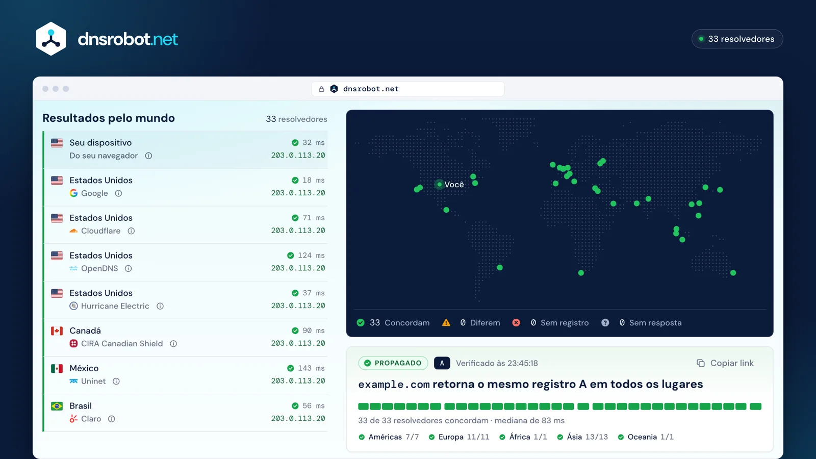
Task: Open info icon next to Google resolver
Action: (118, 193)
